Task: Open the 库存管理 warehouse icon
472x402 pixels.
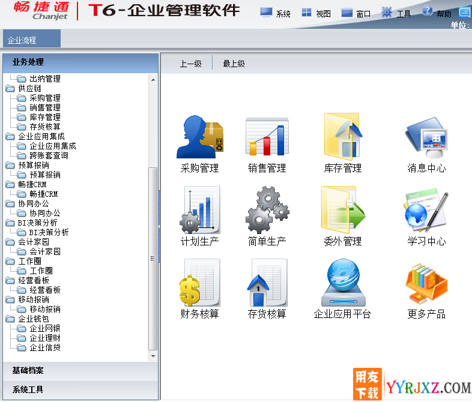Action: pyautogui.click(x=343, y=137)
